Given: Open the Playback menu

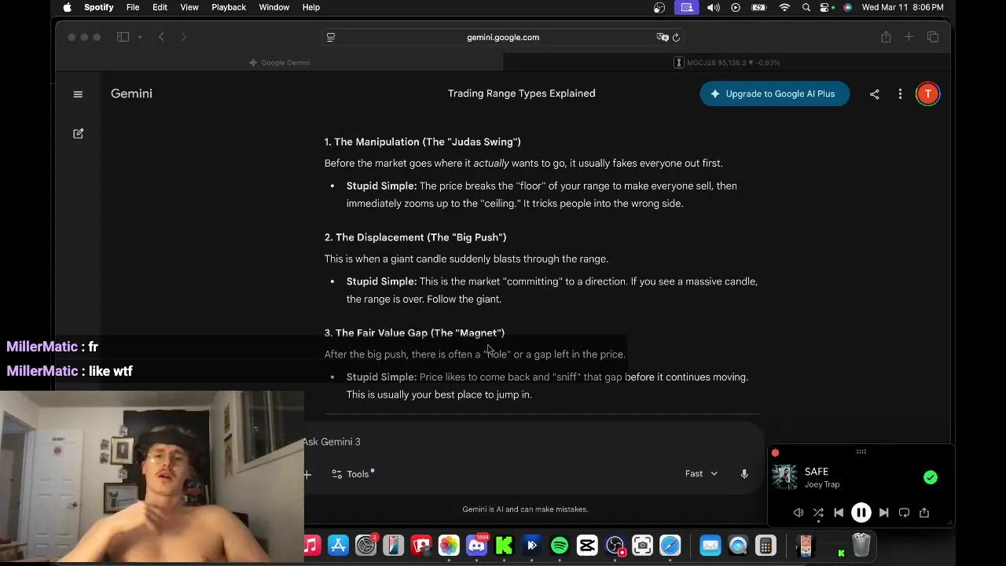Looking at the screenshot, I should click(229, 7).
